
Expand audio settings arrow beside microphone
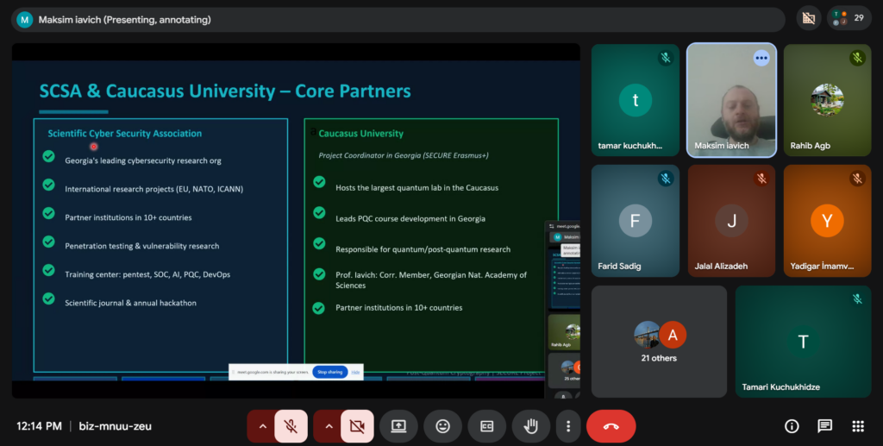point(262,426)
